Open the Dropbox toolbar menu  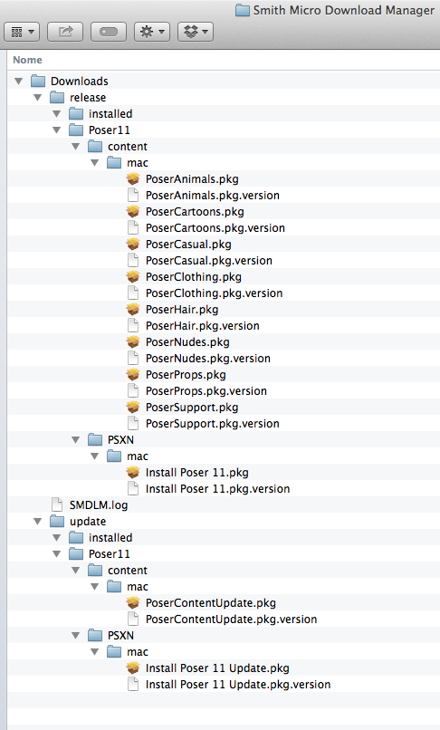[x=196, y=32]
